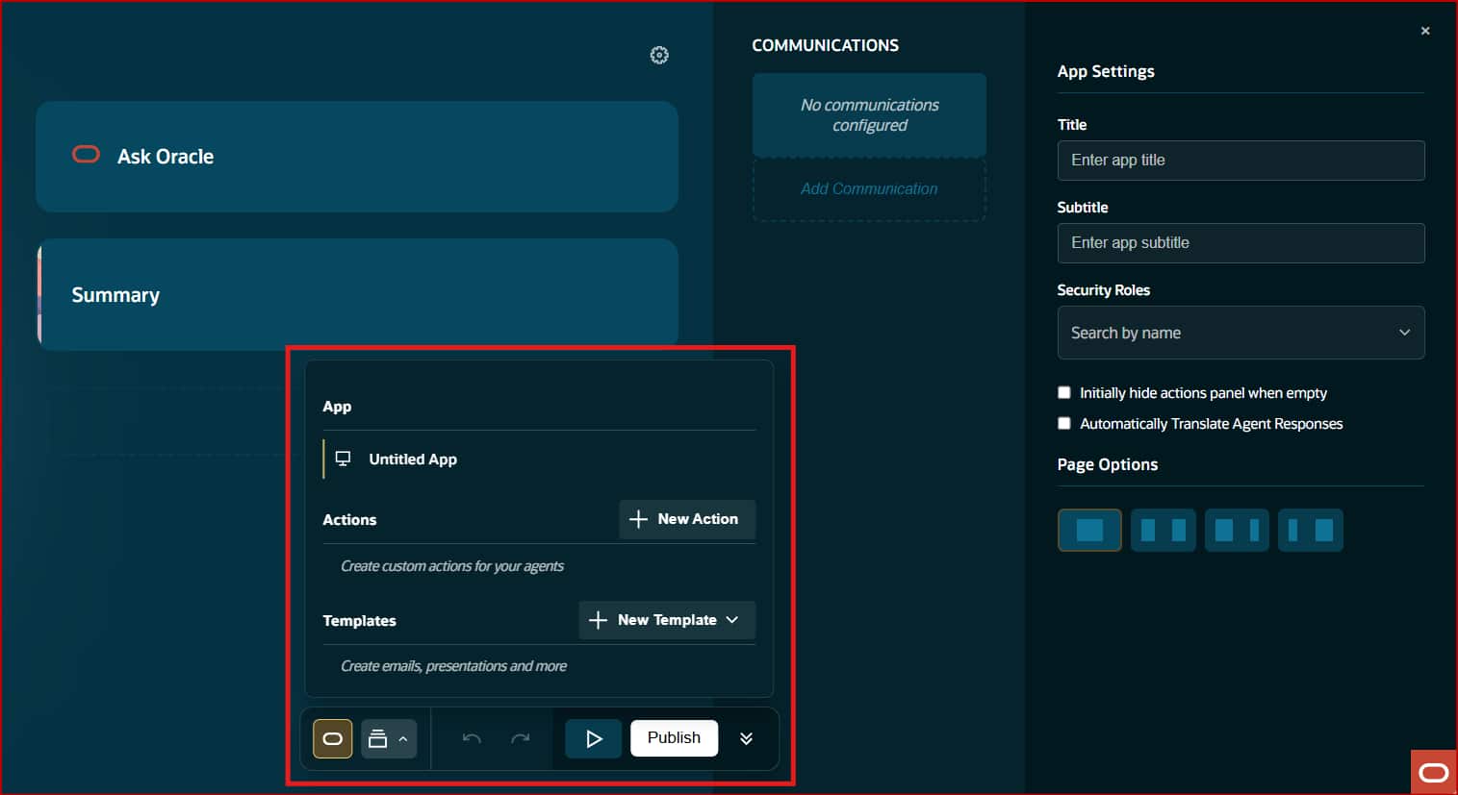
Task: Click the monitor icon beside Untitled App
Action: [x=343, y=459]
